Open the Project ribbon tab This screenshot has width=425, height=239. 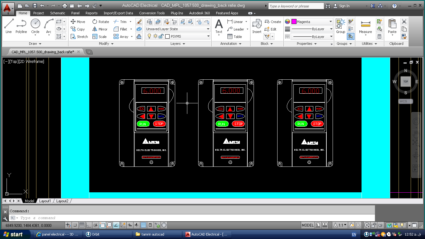coord(39,13)
